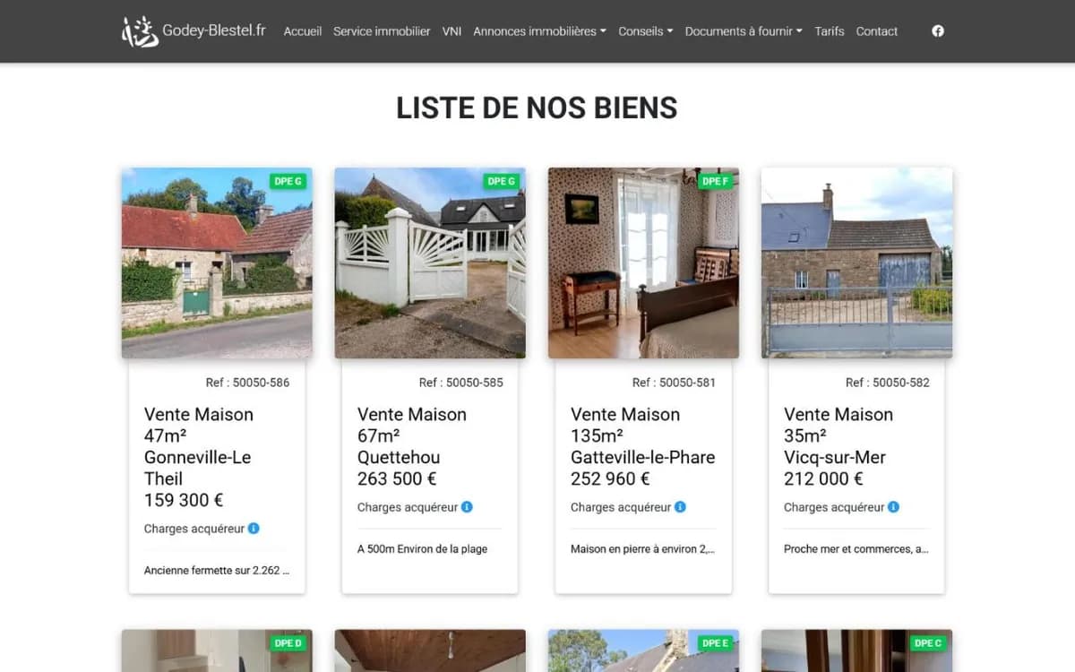Click the DPE C badge
Screen dimensions: 1075x672
coord(928,642)
